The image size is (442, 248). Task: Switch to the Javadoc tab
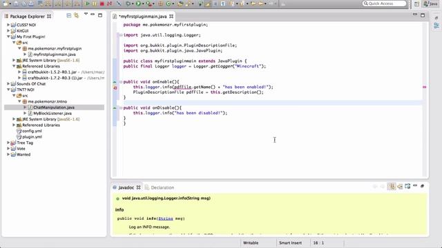pos(126,187)
